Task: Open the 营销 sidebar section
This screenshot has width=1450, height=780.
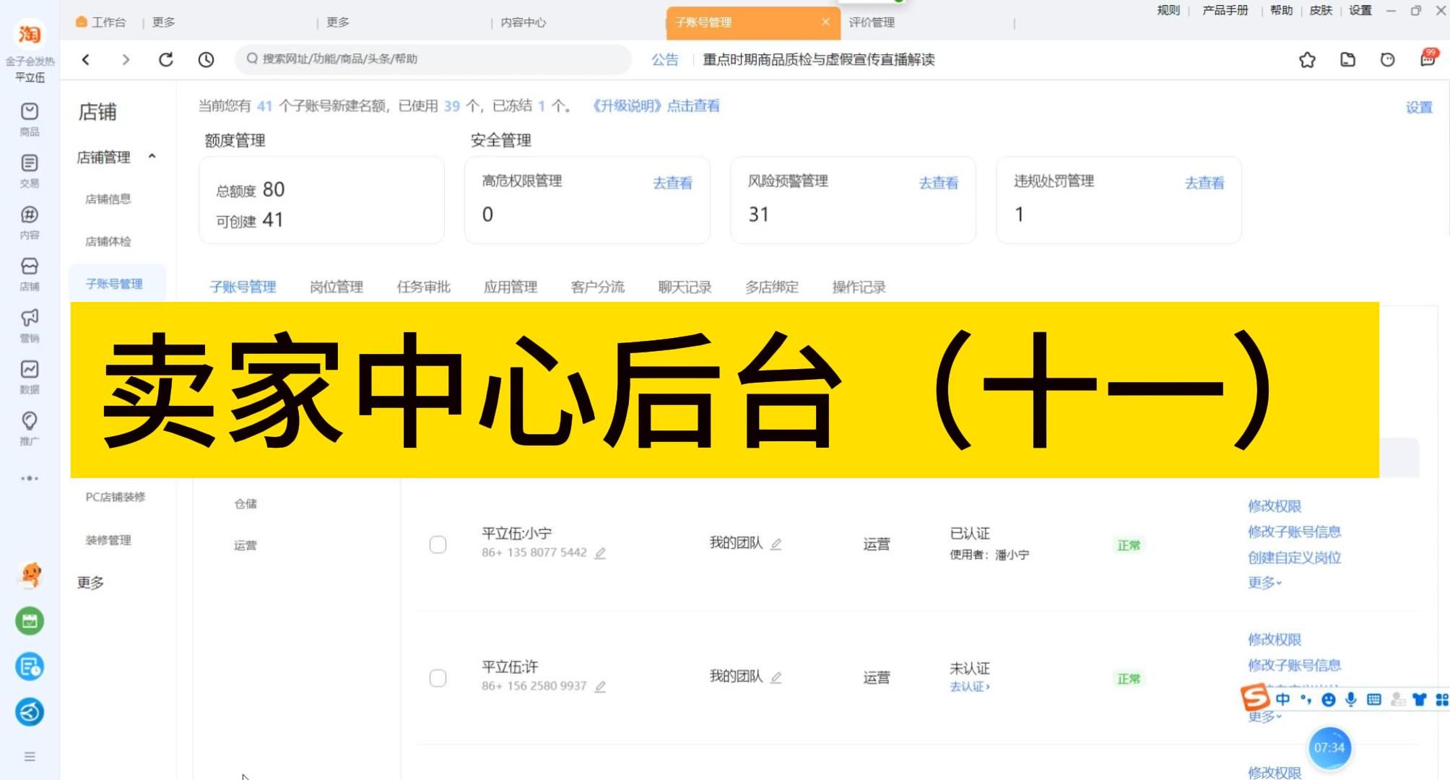Action: [30, 326]
